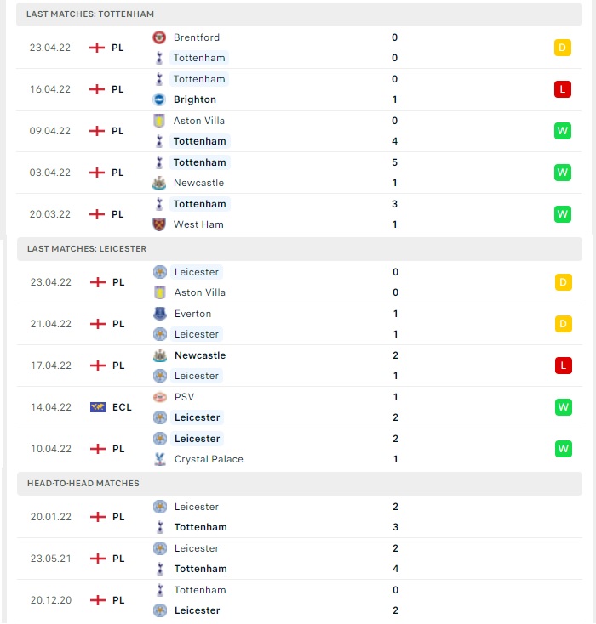Click West Ham club crest icon
The image size is (596, 624).
click(159, 224)
